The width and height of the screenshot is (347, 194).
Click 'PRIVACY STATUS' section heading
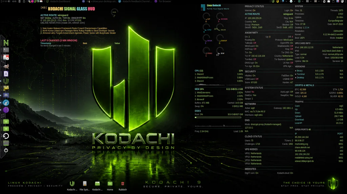(x=254, y=6)
